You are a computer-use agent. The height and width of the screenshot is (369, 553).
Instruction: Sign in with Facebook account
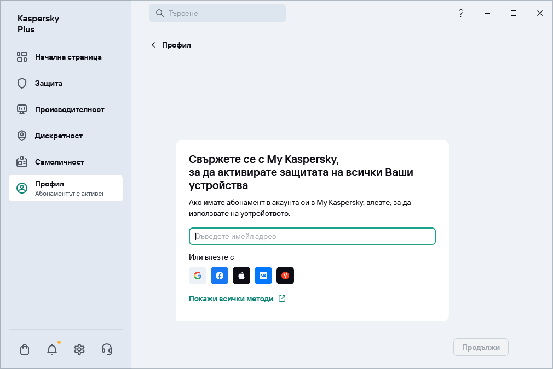[x=220, y=276]
